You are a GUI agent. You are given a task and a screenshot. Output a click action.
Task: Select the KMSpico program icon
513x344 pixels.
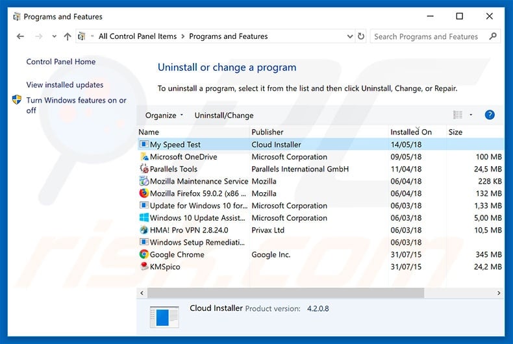click(x=144, y=267)
